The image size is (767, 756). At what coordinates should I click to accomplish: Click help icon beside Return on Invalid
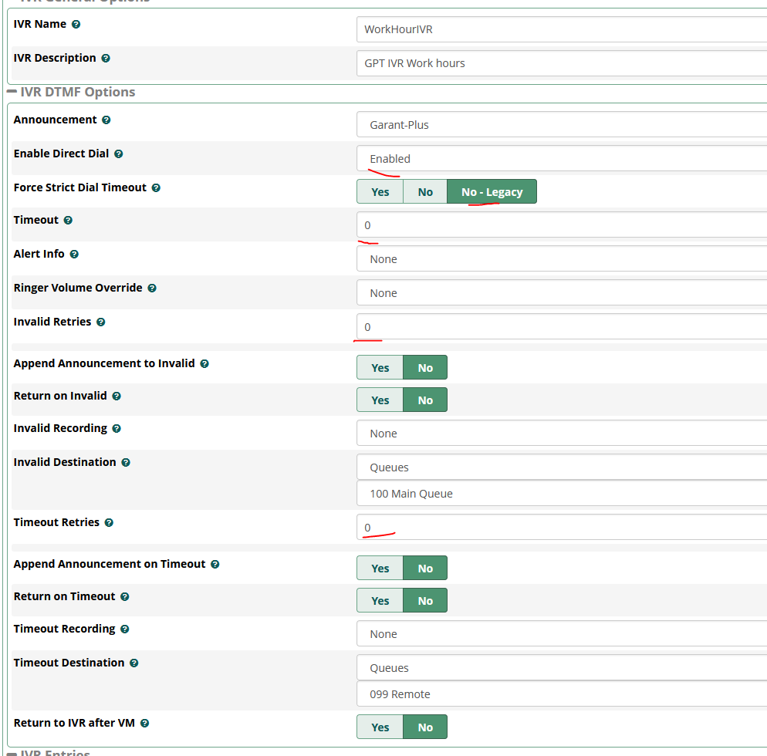pos(117,397)
